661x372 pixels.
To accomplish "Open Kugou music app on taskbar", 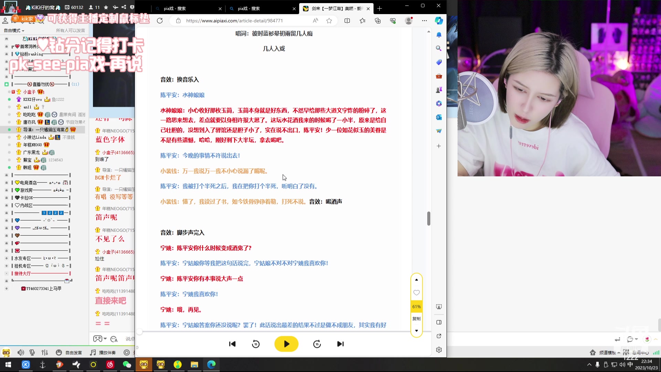I will point(26,364).
